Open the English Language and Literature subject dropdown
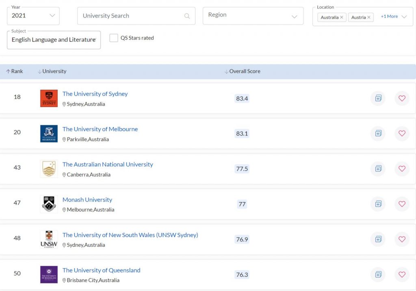 pos(54,40)
